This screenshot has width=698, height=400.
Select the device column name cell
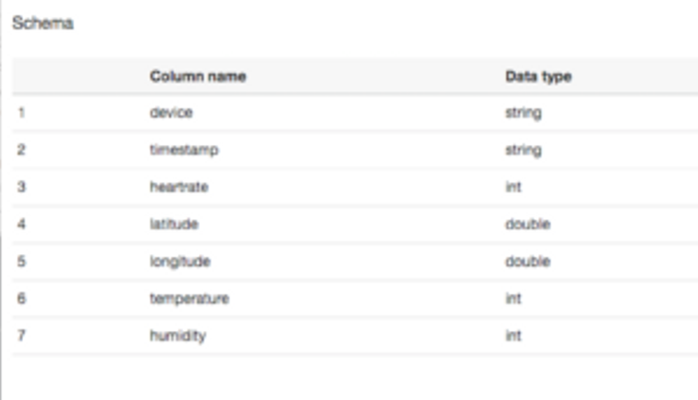171,112
